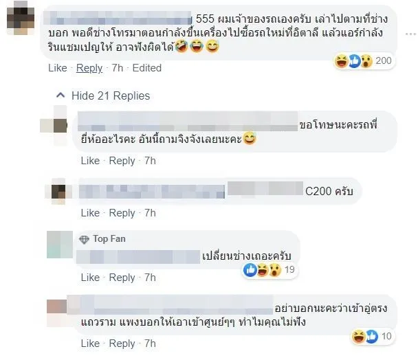Collapse the 'Hide 21 Replies' chevron
This screenshot has height=360, width=418.
[x=60, y=95]
